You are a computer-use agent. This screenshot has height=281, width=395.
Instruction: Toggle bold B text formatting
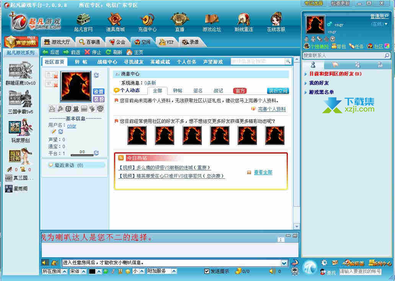click(106, 271)
